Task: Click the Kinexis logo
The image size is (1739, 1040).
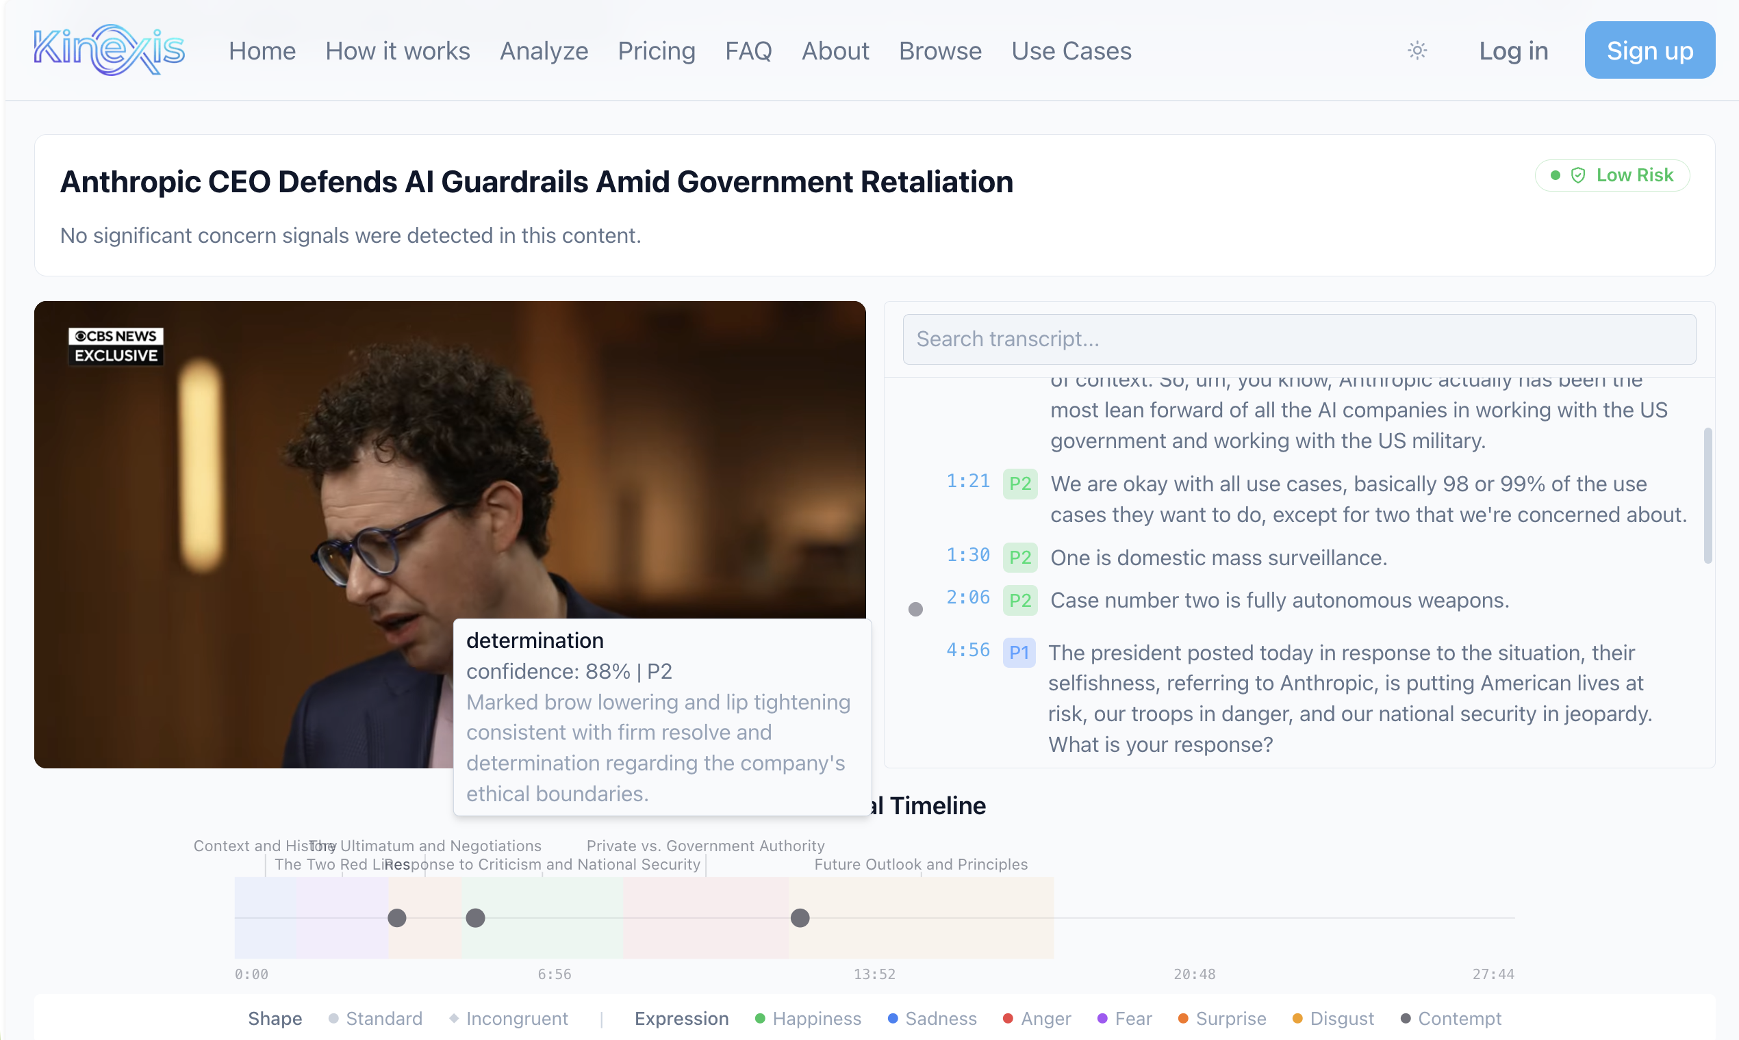Action: (109, 51)
